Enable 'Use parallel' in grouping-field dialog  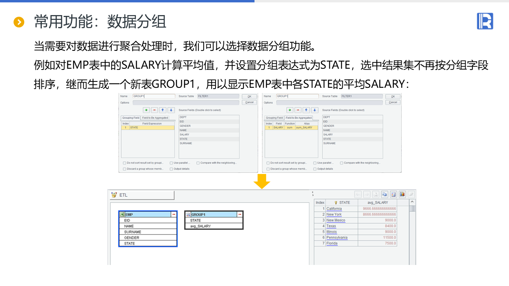tap(171, 163)
